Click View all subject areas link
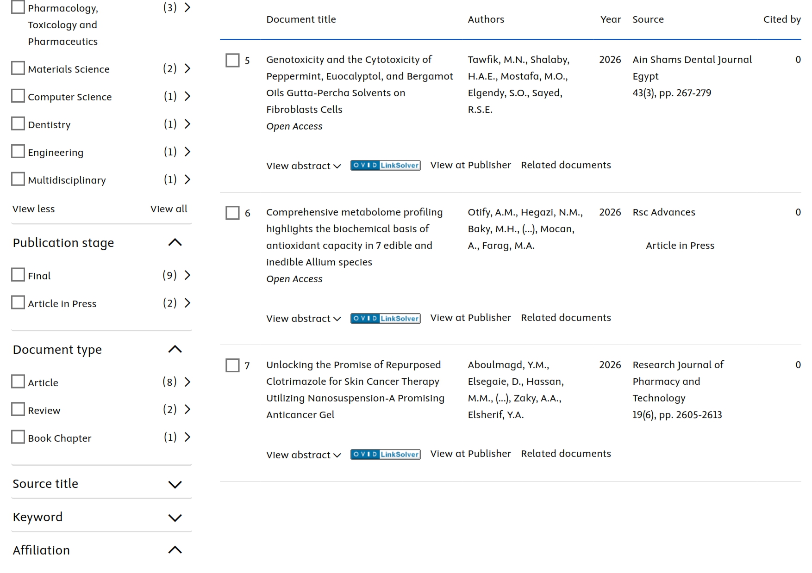The image size is (812, 573). click(x=169, y=209)
